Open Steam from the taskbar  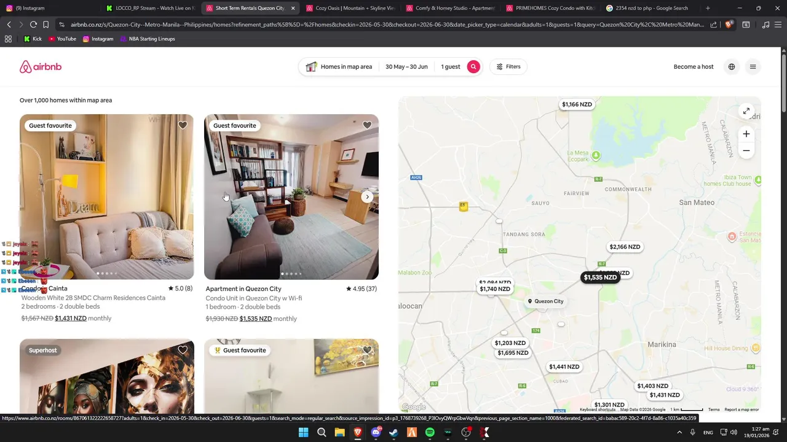pyautogui.click(x=393, y=432)
